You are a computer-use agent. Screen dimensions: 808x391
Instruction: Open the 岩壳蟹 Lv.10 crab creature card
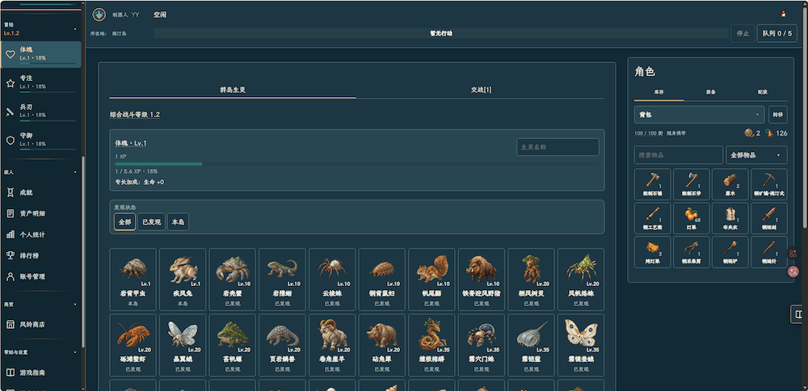coord(233,280)
